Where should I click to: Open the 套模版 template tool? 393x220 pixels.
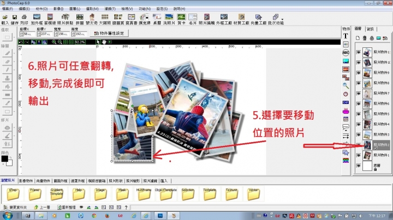click(x=50, y=19)
